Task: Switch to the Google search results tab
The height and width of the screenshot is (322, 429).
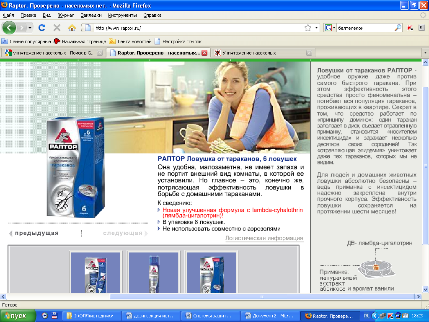Action: (53, 53)
